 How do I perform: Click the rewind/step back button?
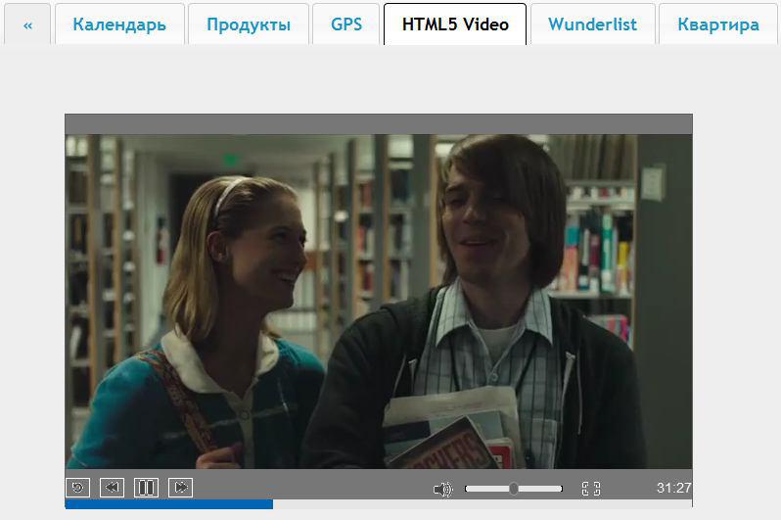point(113,488)
